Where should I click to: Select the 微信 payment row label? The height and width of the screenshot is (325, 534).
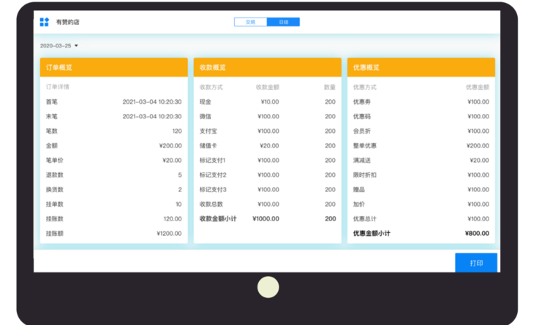(x=206, y=116)
